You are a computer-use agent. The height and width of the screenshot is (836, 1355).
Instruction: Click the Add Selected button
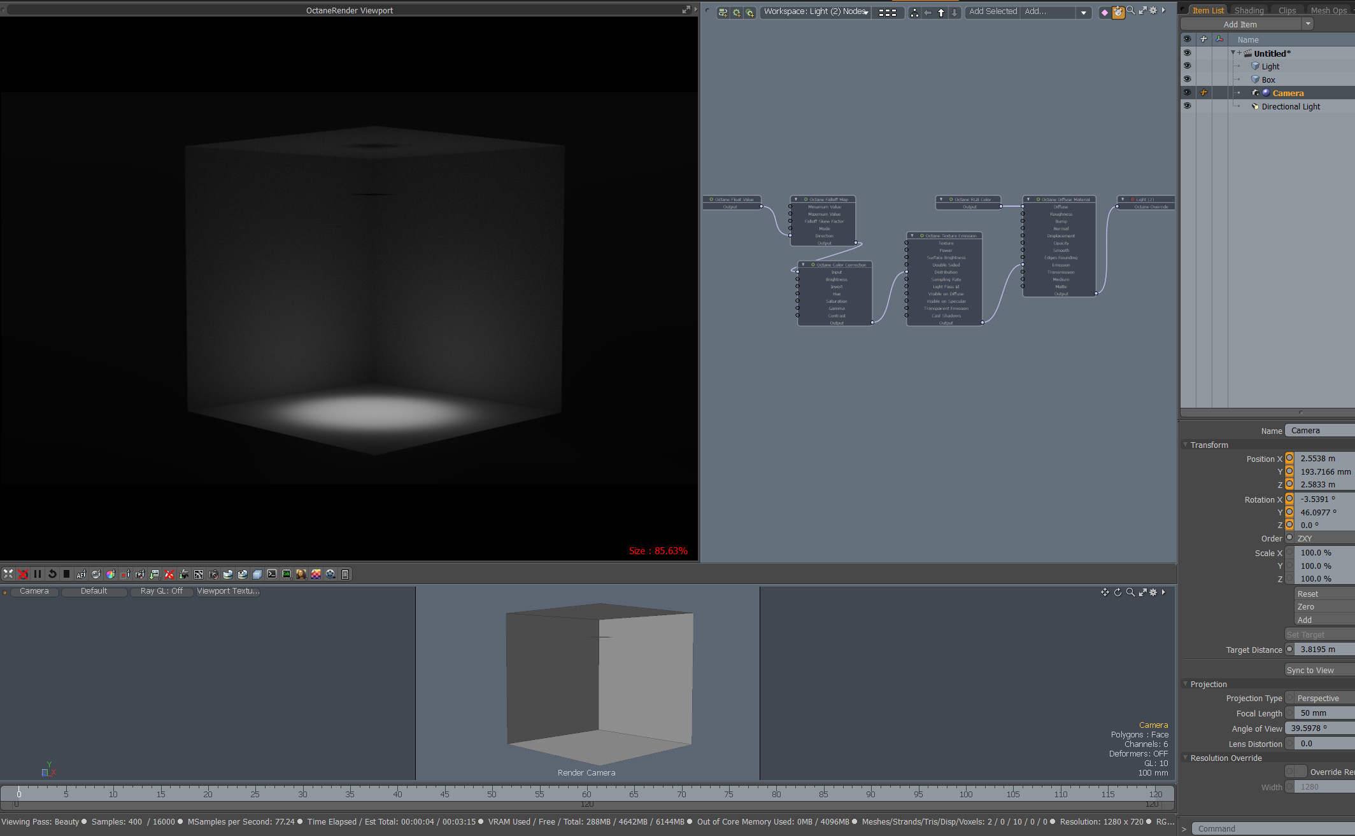pos(992,11)
